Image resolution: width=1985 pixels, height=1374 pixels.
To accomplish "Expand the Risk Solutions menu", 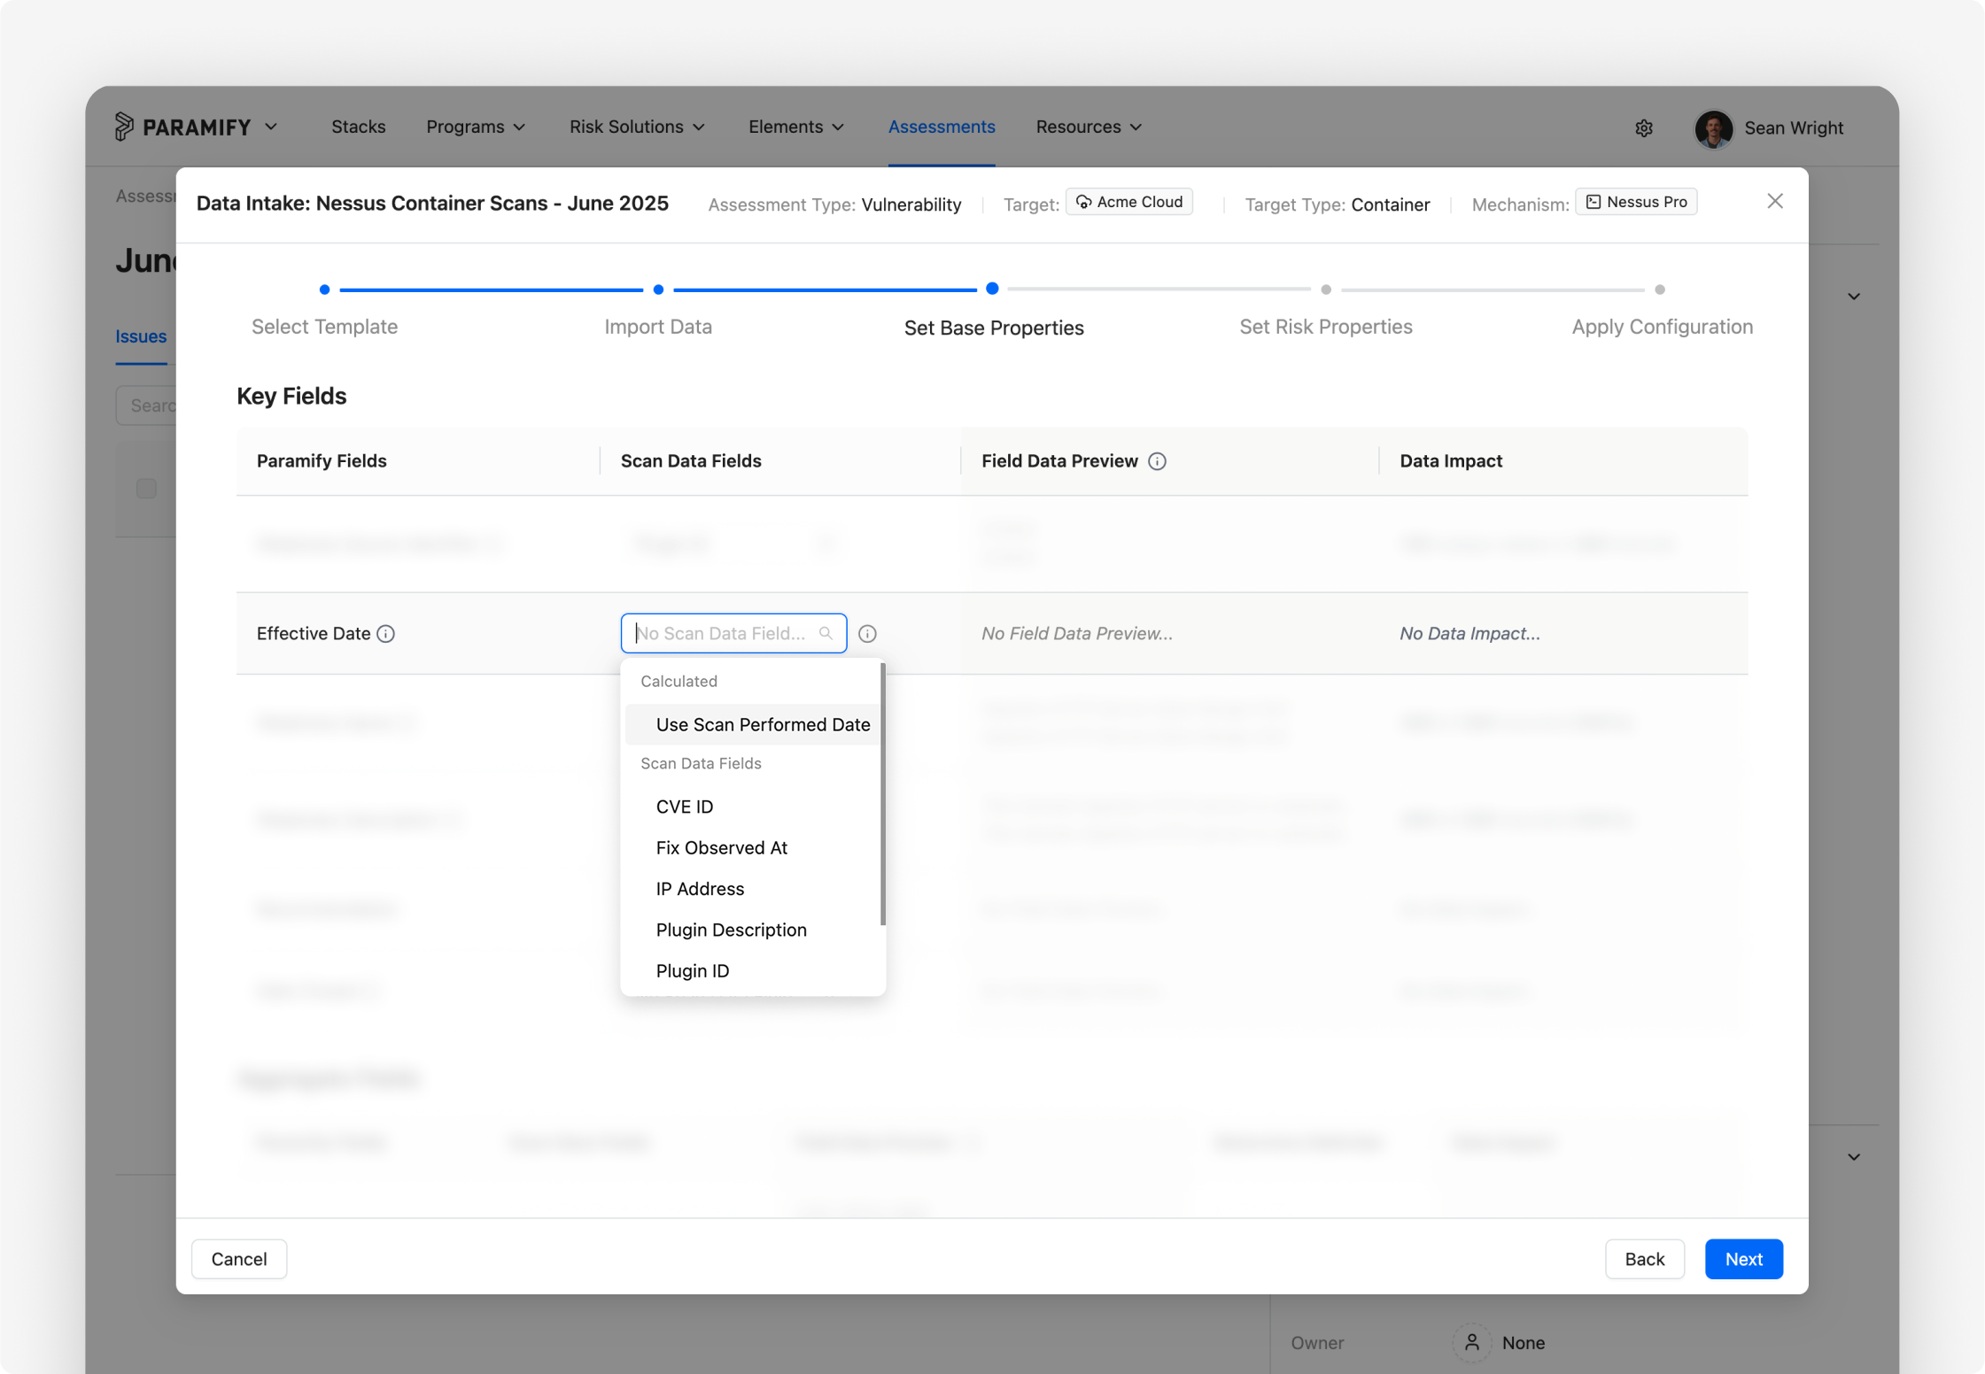I will pyautogui.click(x=637, y=127).
